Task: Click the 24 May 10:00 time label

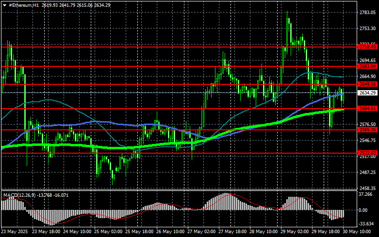Action: click(77, 232)
